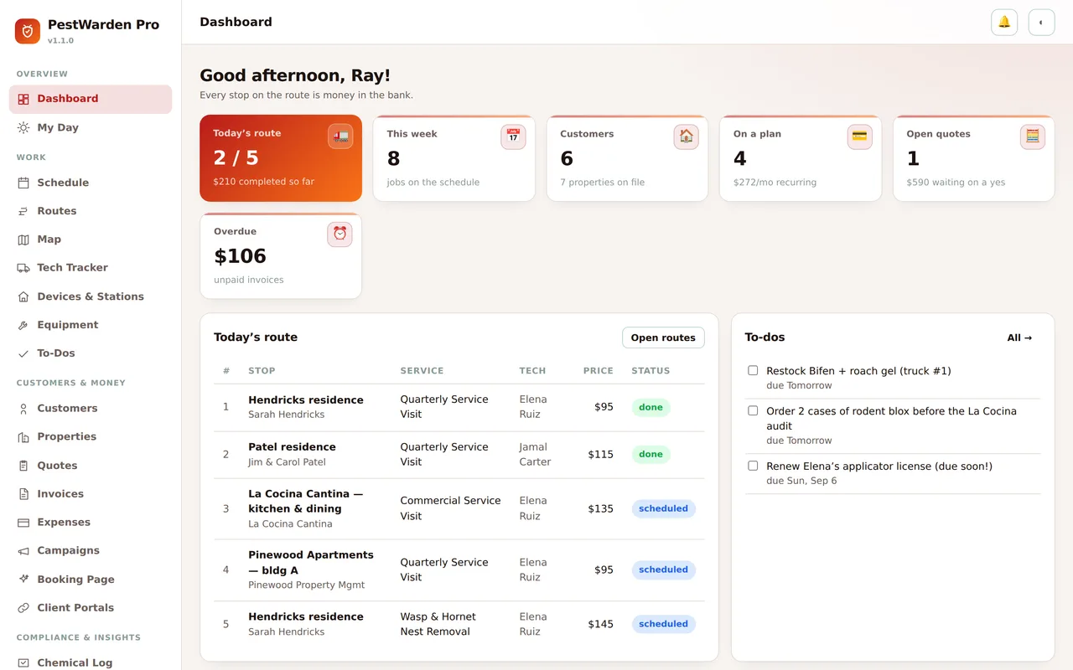Click the Map icon in sidebar
Screen dimensions: 1073x670
(x=23, y=240)
